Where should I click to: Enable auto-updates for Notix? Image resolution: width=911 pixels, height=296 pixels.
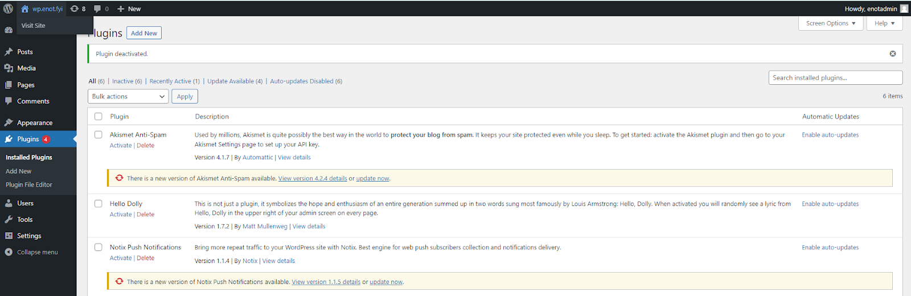pos(830,248)
